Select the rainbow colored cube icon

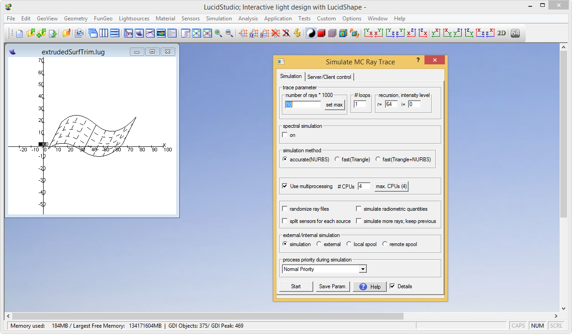[x=343, y=33]
